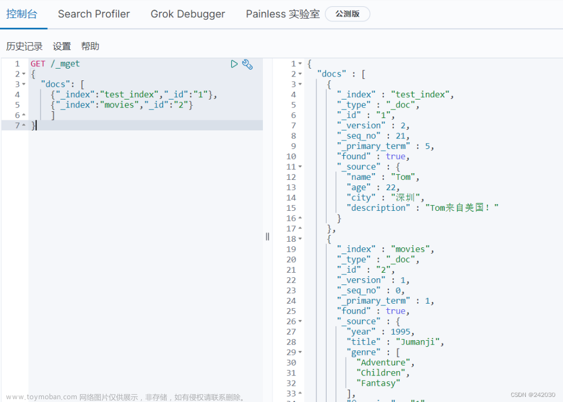Toggle fold end marker at response line 33
The image size is (563, 402).
pyautogui.click(x=300, y=394)
